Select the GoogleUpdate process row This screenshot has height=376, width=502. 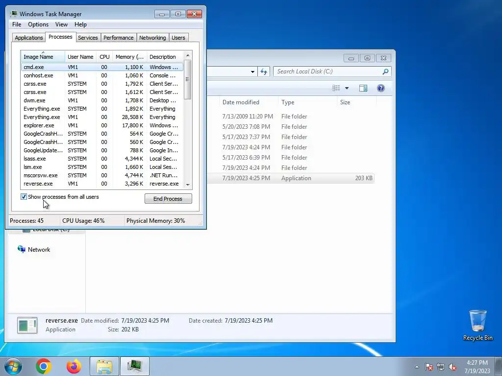coord(102,150)
